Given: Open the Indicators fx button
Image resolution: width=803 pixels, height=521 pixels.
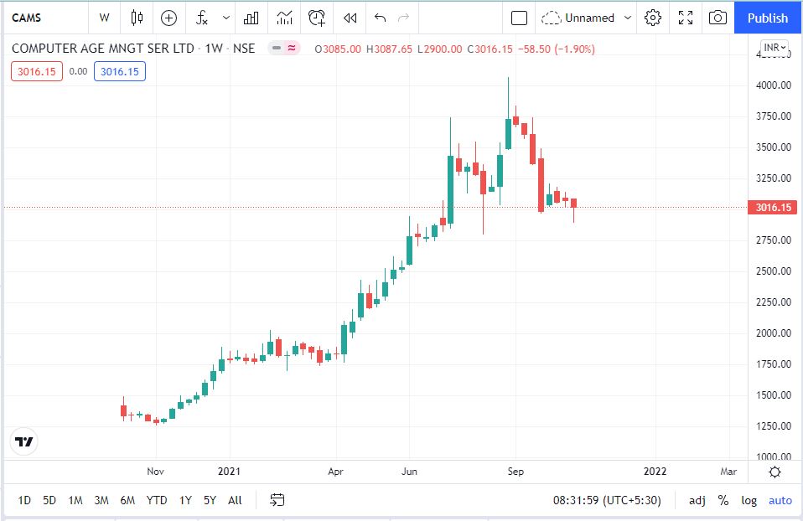Looking at the screenshot, I should [202, 18].
